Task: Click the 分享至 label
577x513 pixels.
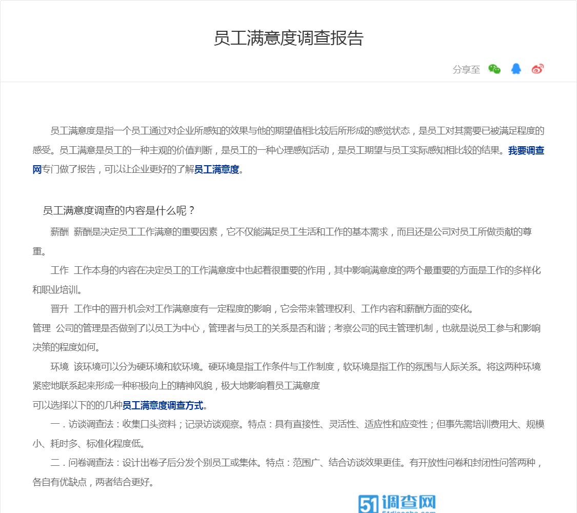Action: point(466,70)
